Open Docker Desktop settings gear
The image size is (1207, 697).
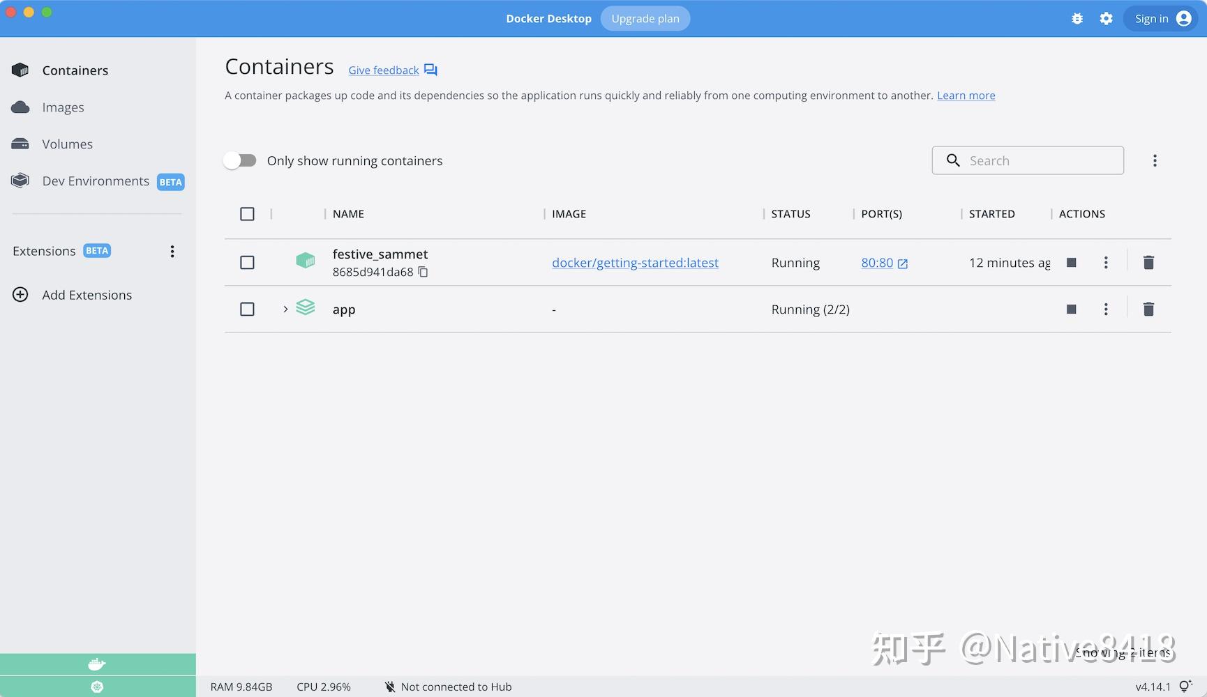pyautogui.click(x=1106, y=18)
